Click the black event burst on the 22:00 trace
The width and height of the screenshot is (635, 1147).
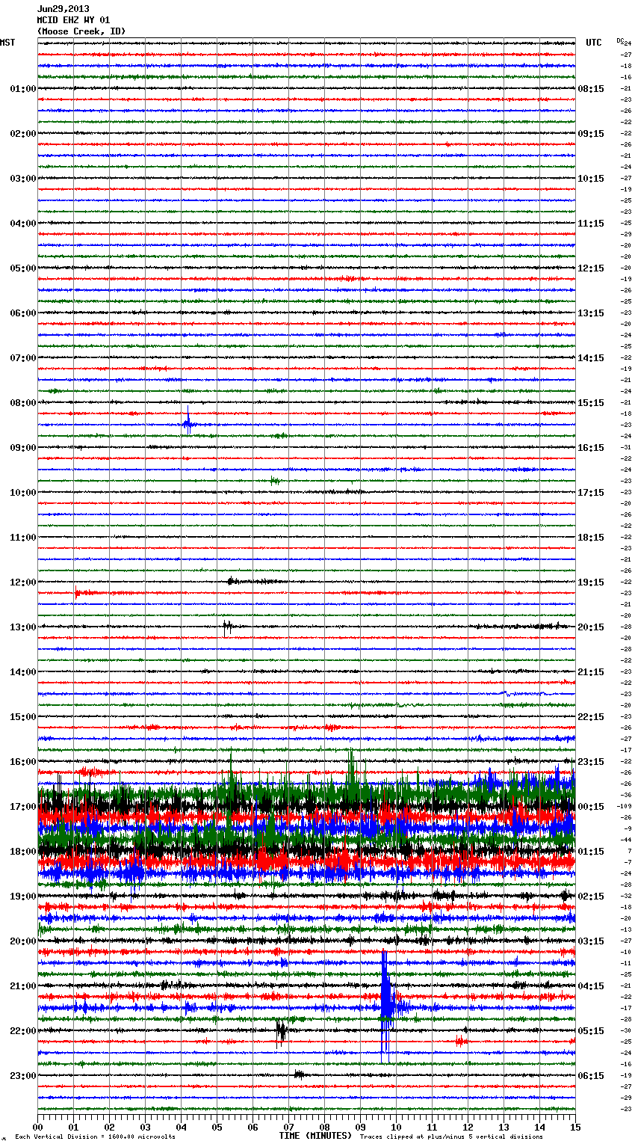point(281,1031)
